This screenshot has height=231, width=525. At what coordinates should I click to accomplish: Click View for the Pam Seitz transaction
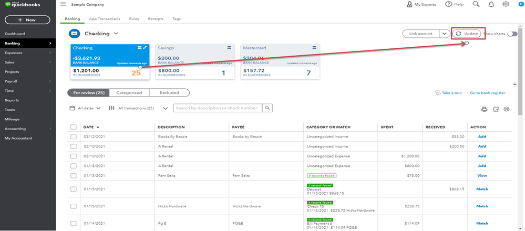pyautogui.click(x=482, y=175)
